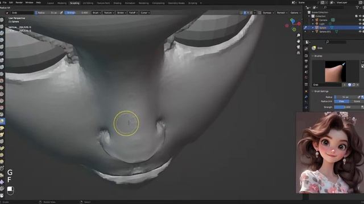Open the Cursor dropdown in header
The image size is (364, 204).
tap(145, 12)
